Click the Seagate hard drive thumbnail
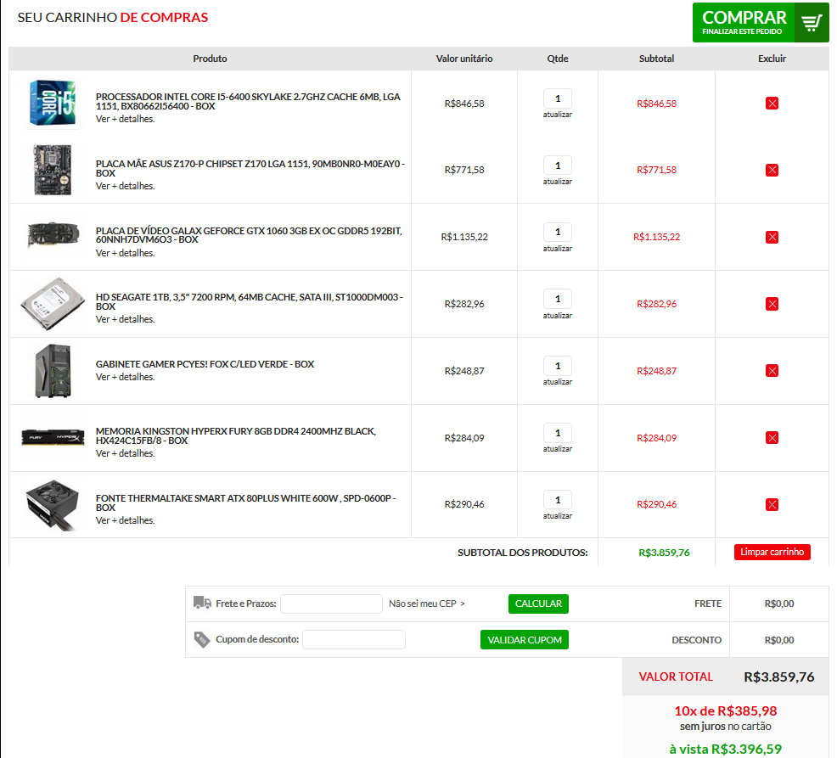Viewport: 837px width, 758px height. 53,304
